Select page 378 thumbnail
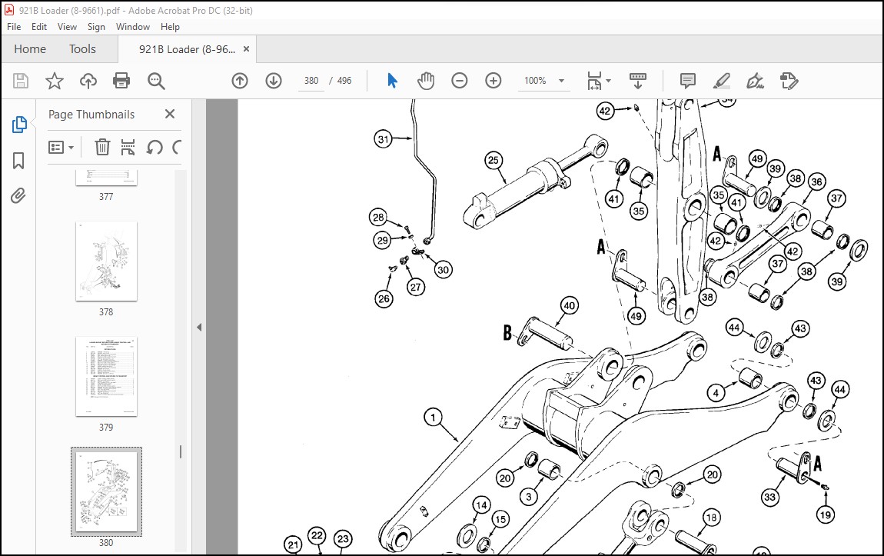884x556 pixels. [106, 261]
